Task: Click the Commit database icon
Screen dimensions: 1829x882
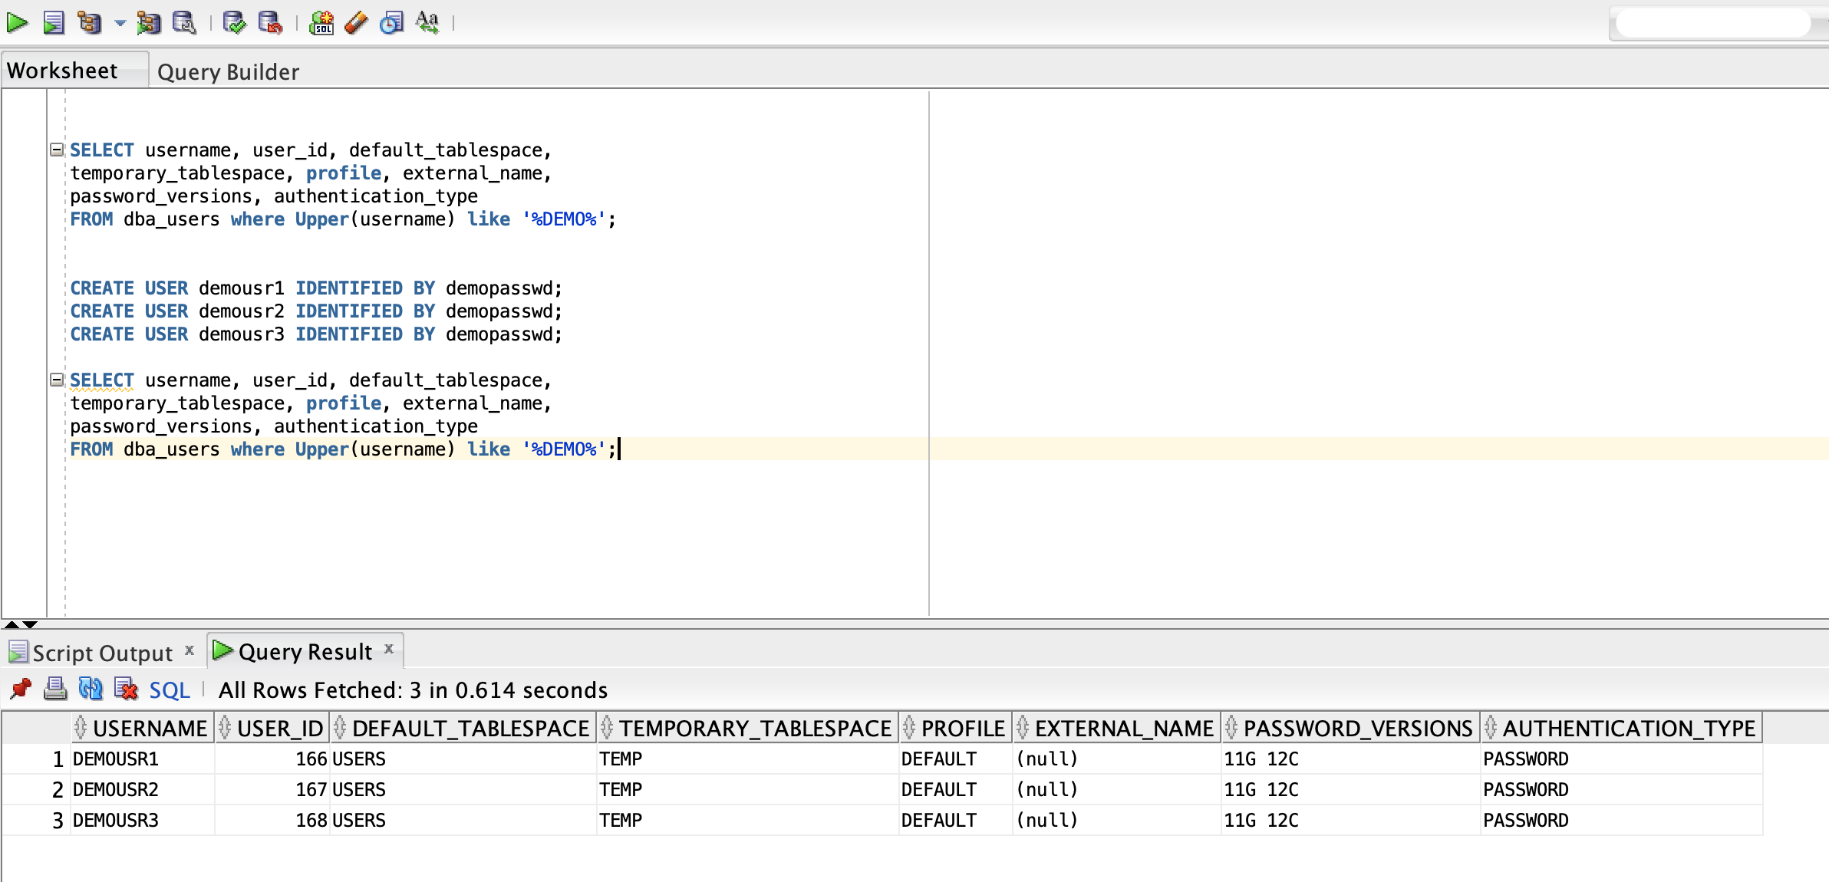Action: [x=234, y=23]
